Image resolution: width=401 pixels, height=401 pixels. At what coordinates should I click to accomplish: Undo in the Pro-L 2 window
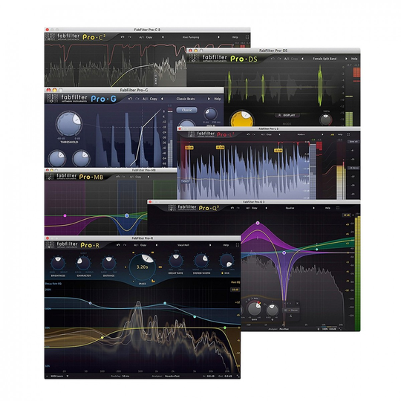coord(248,134)
